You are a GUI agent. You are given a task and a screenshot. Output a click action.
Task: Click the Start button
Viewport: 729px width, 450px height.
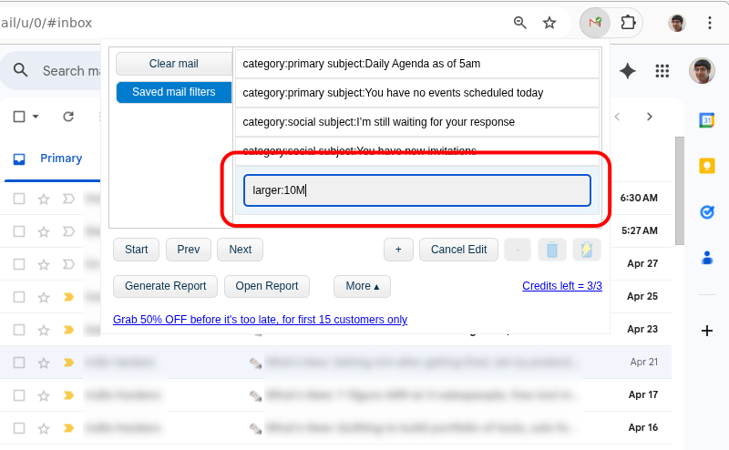136,250
